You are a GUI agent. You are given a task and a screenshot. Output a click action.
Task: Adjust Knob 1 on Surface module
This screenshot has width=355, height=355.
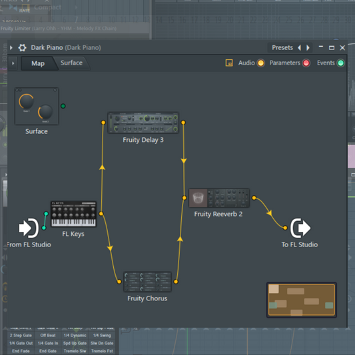coord(26,101)
